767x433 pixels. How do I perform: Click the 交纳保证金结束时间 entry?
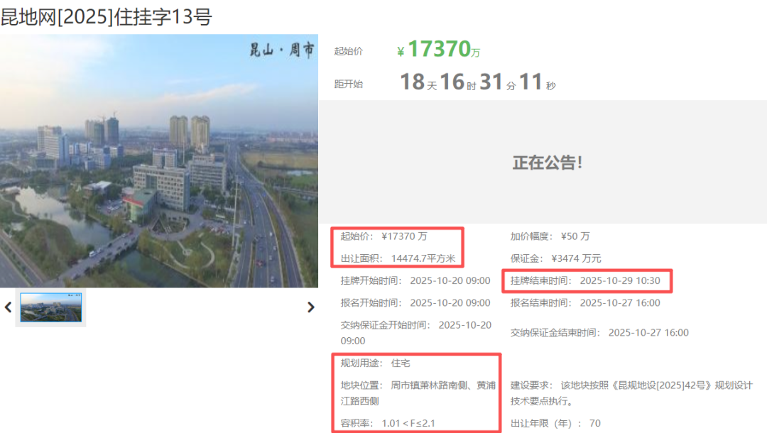pyautogui.click(x=599, y=332)
